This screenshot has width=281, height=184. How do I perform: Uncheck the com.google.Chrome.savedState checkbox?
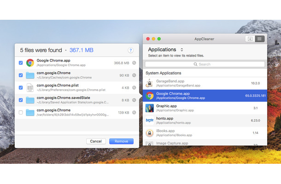(x=21, y=100)
